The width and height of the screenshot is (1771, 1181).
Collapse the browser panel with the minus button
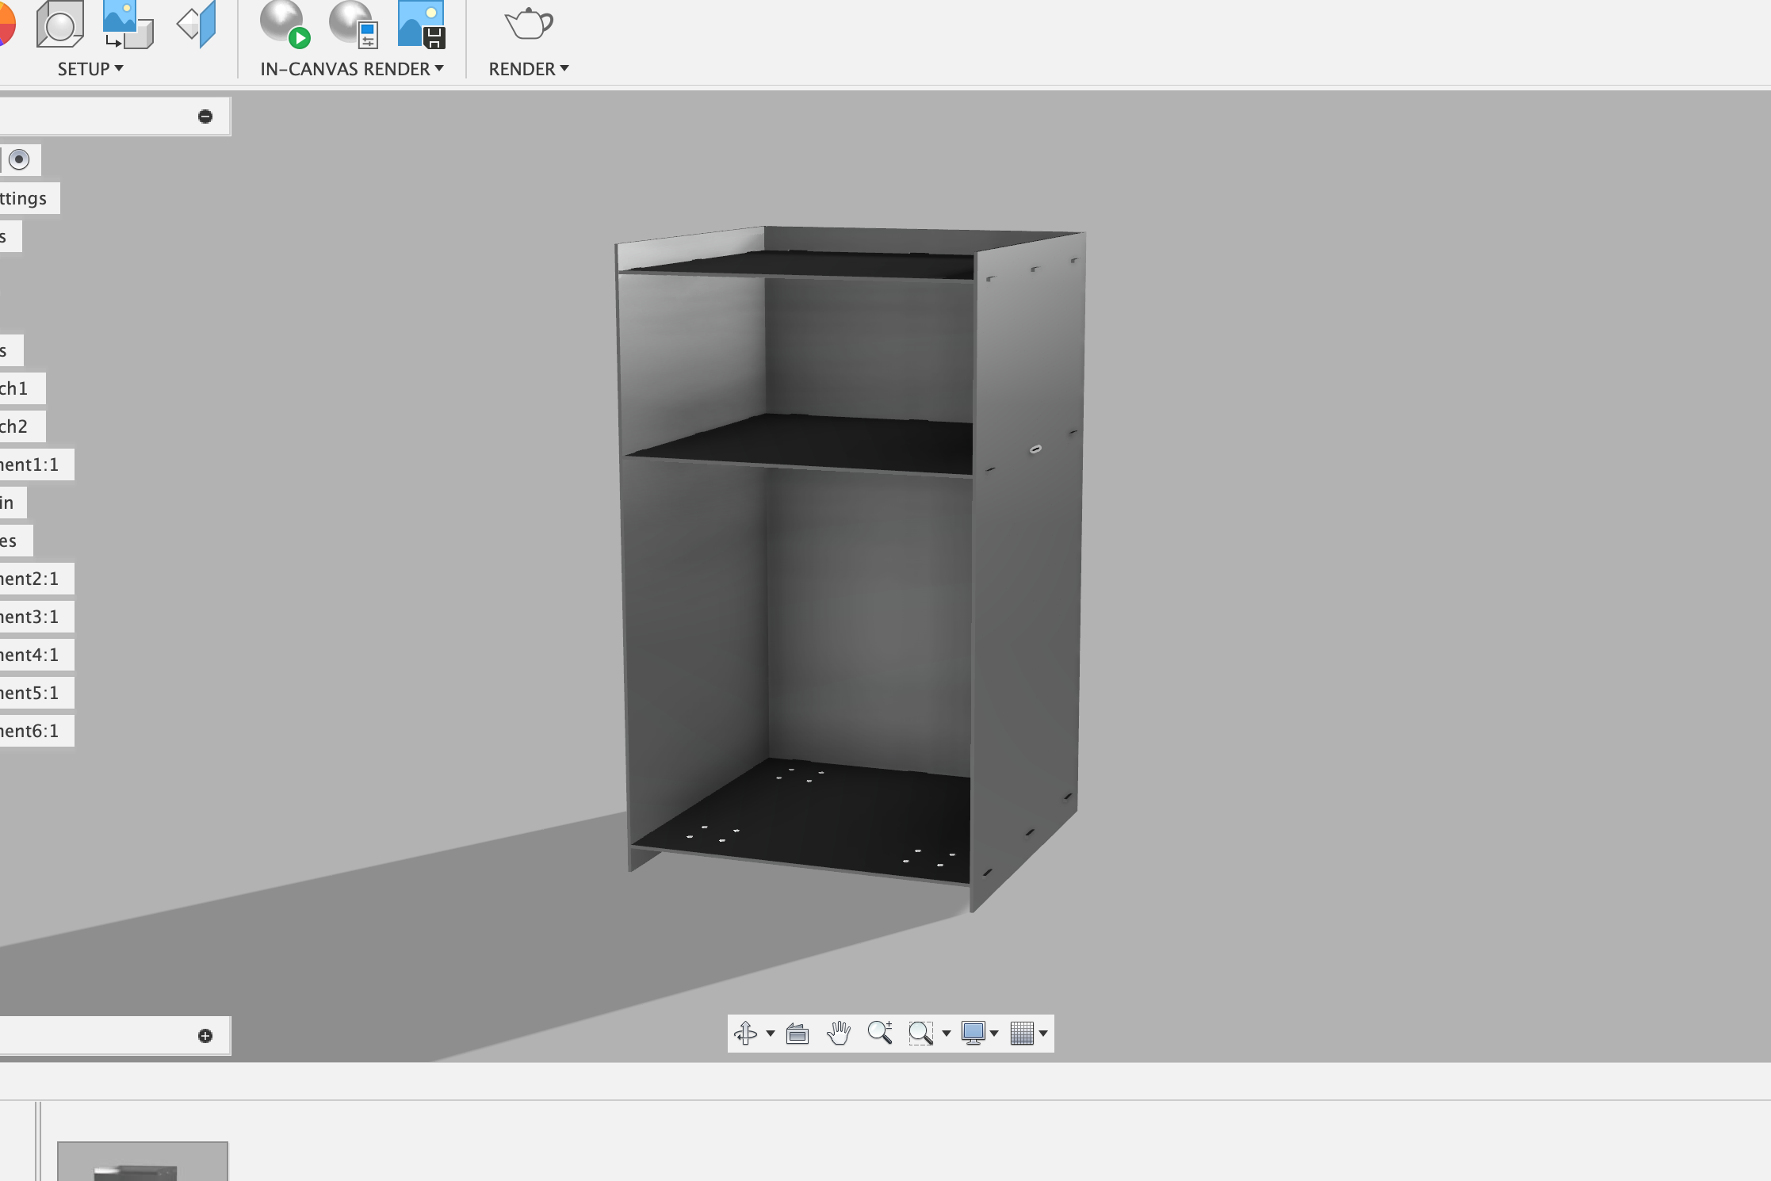(205, 117)
